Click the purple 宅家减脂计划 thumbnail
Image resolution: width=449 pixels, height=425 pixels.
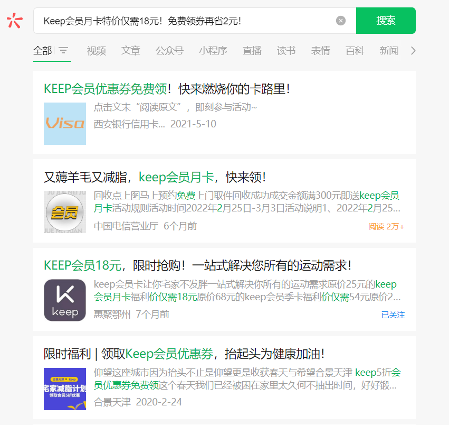pos(65,389)
